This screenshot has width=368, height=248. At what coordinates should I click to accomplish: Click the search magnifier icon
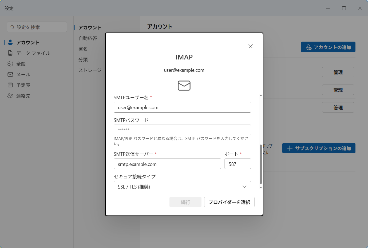point(12,27)
